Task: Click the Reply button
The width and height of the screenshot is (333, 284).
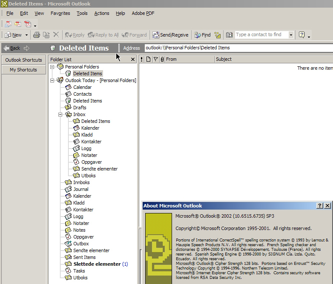Action: coord(75,35)
